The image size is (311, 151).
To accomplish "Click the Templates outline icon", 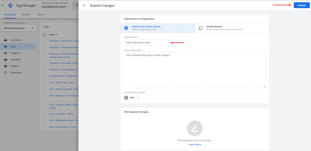I will tap(6, 73).
